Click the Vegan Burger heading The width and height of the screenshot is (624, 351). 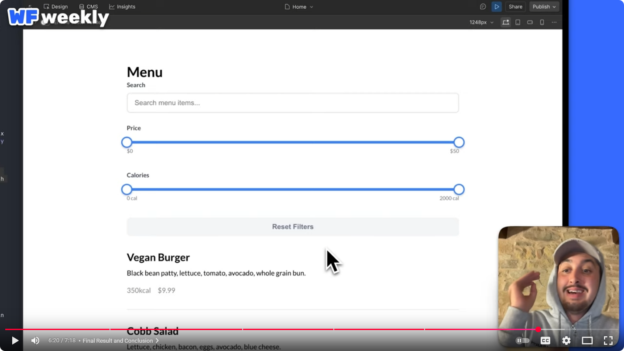point(158,258)
